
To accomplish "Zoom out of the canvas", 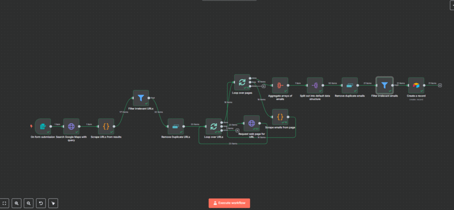I will click(x=29, y=203).
